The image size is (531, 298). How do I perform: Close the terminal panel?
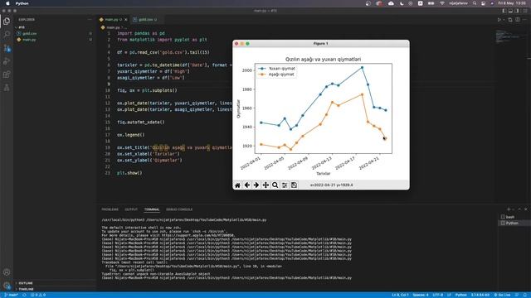click(x=525, y=209)
